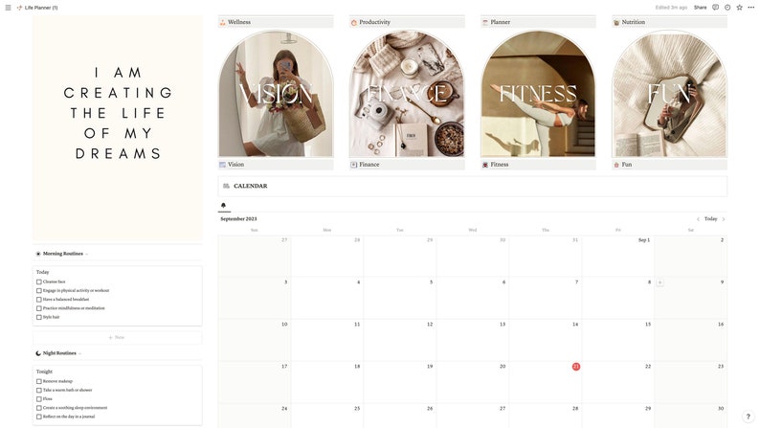Open the three-dot page options menu
This screenshot has height=428, width=760.
tap(750, 8)
